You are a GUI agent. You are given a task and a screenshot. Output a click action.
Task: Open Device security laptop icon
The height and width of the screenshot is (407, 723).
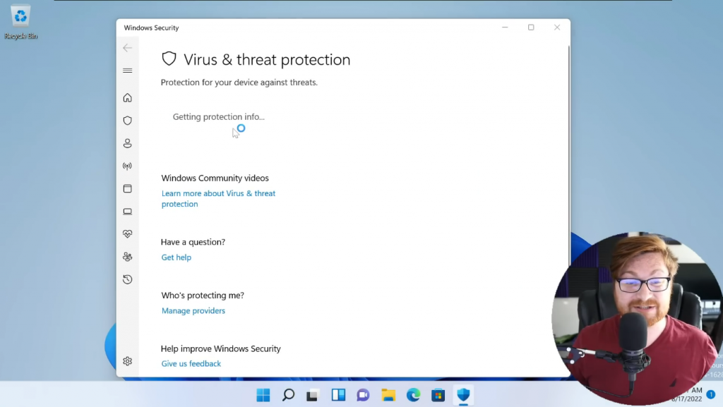pyautogui.click(x=128, y=212)
